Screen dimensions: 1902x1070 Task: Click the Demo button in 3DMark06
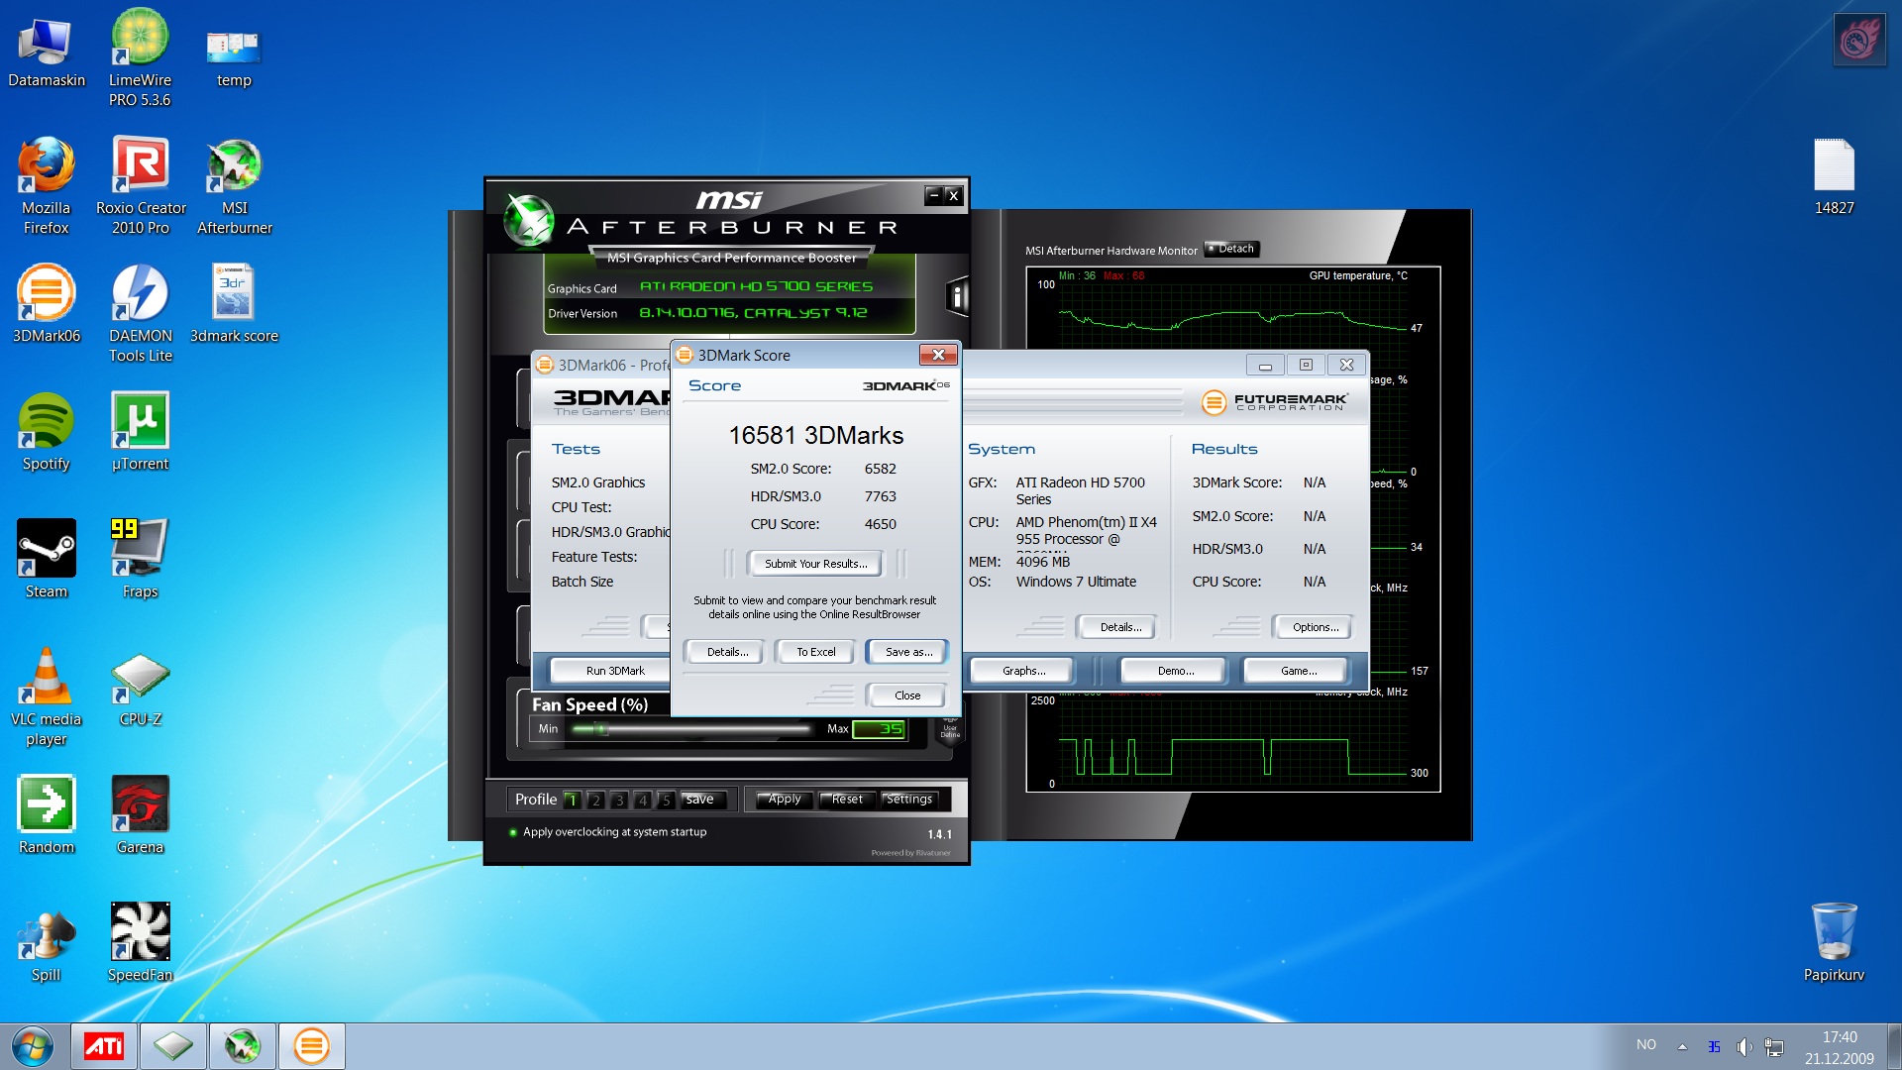point(1176,671)
